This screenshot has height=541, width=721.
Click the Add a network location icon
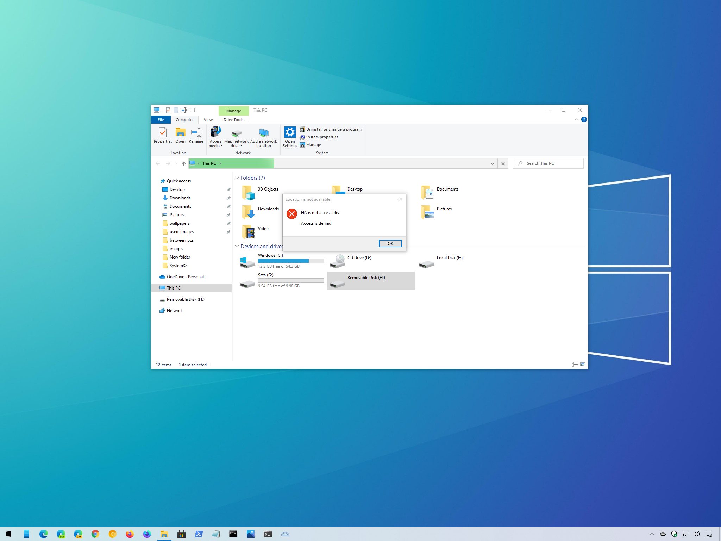coord(263,135)
